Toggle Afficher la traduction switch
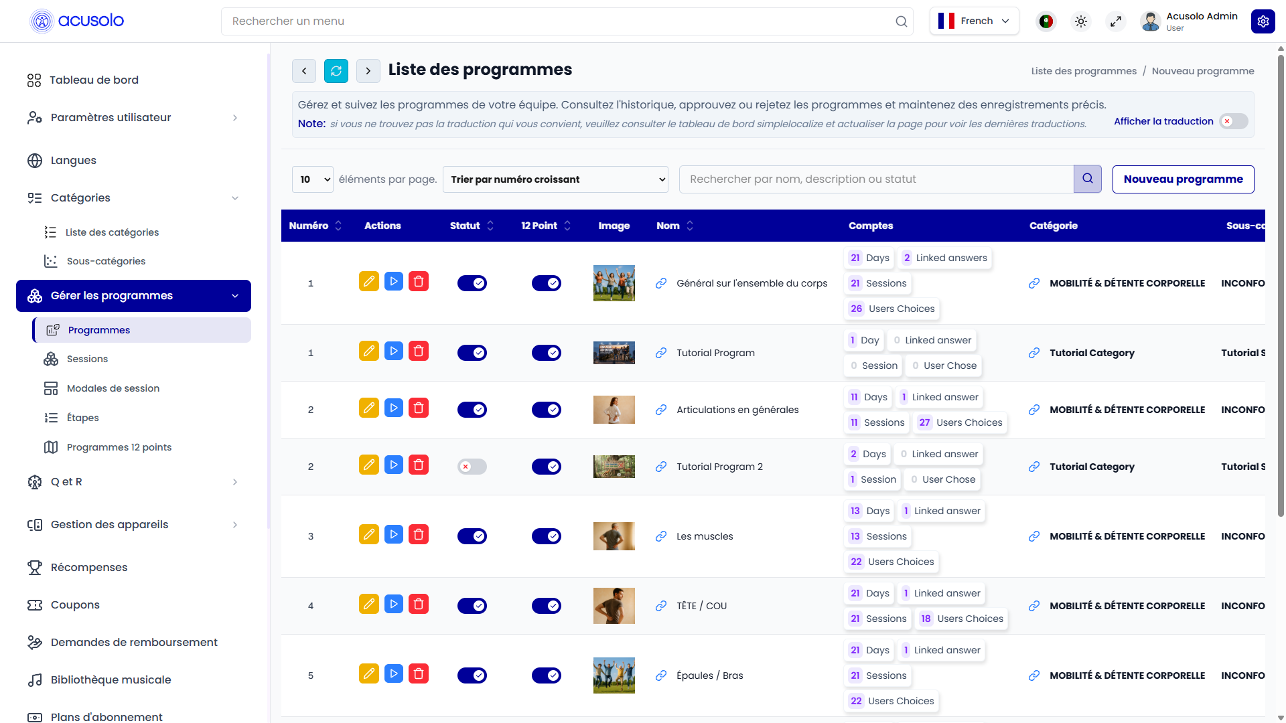Viewport: 1286px width, 723px height. [x=1234, y=121]
